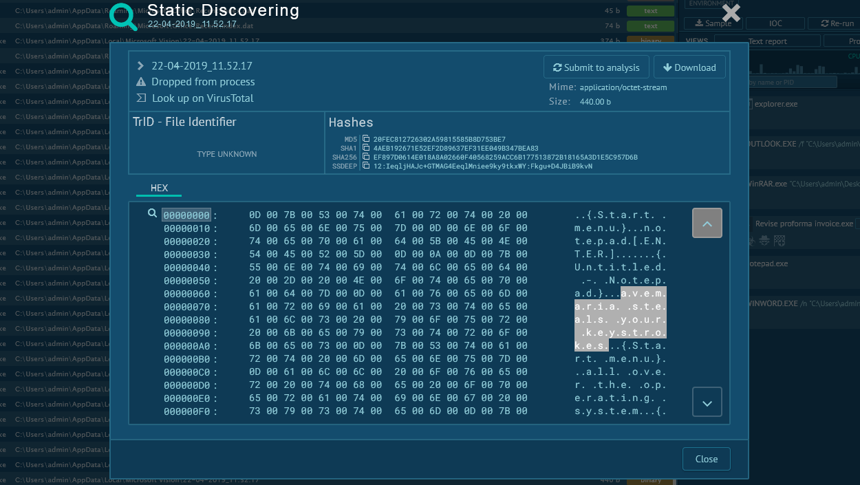860x485 pixels.
Task: Click the Re-run button in the background
Action: (836, 23)
